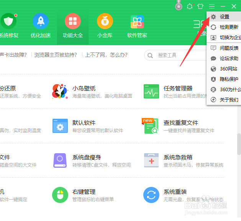Click the medal star icon in title bar
The width and height of the screenshot is (241, 221).
179,6
